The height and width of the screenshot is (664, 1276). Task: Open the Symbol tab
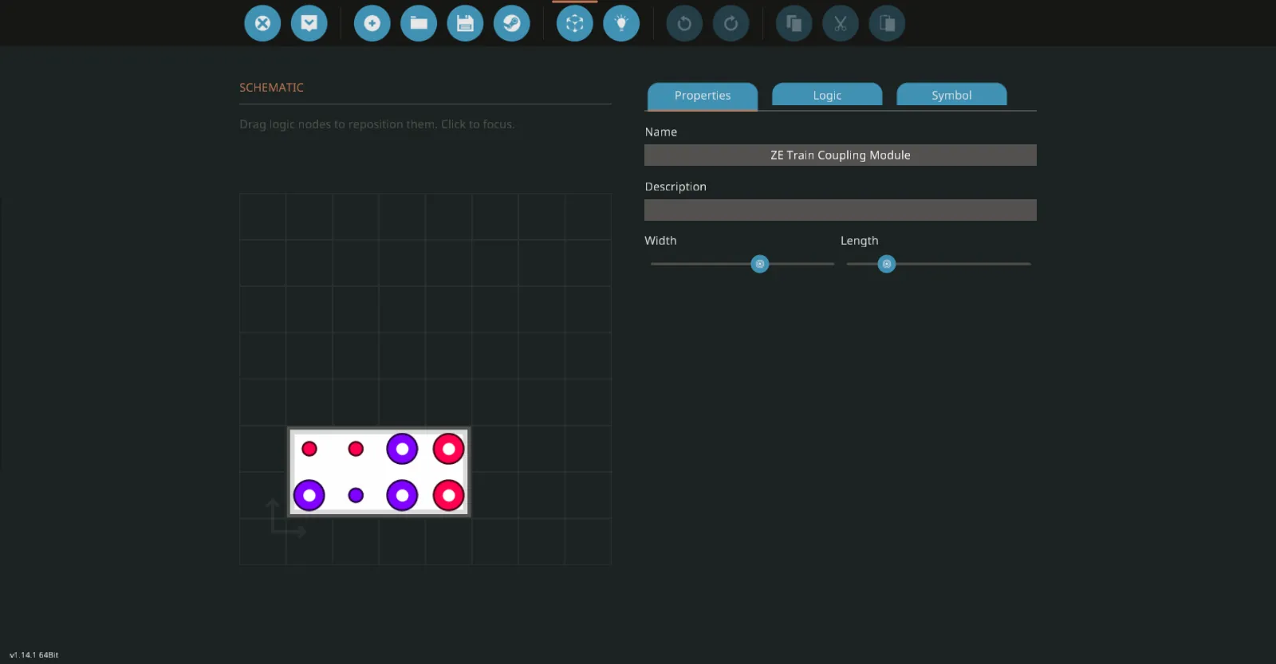pos(951,96)
